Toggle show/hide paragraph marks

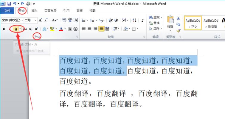pyautogui.click(x=143, y=20)
